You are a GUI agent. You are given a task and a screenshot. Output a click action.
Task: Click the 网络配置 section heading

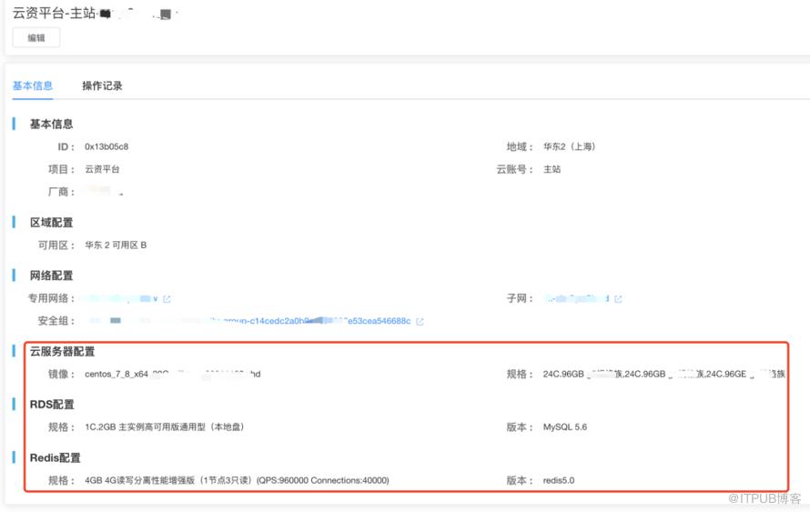point(51,276)
